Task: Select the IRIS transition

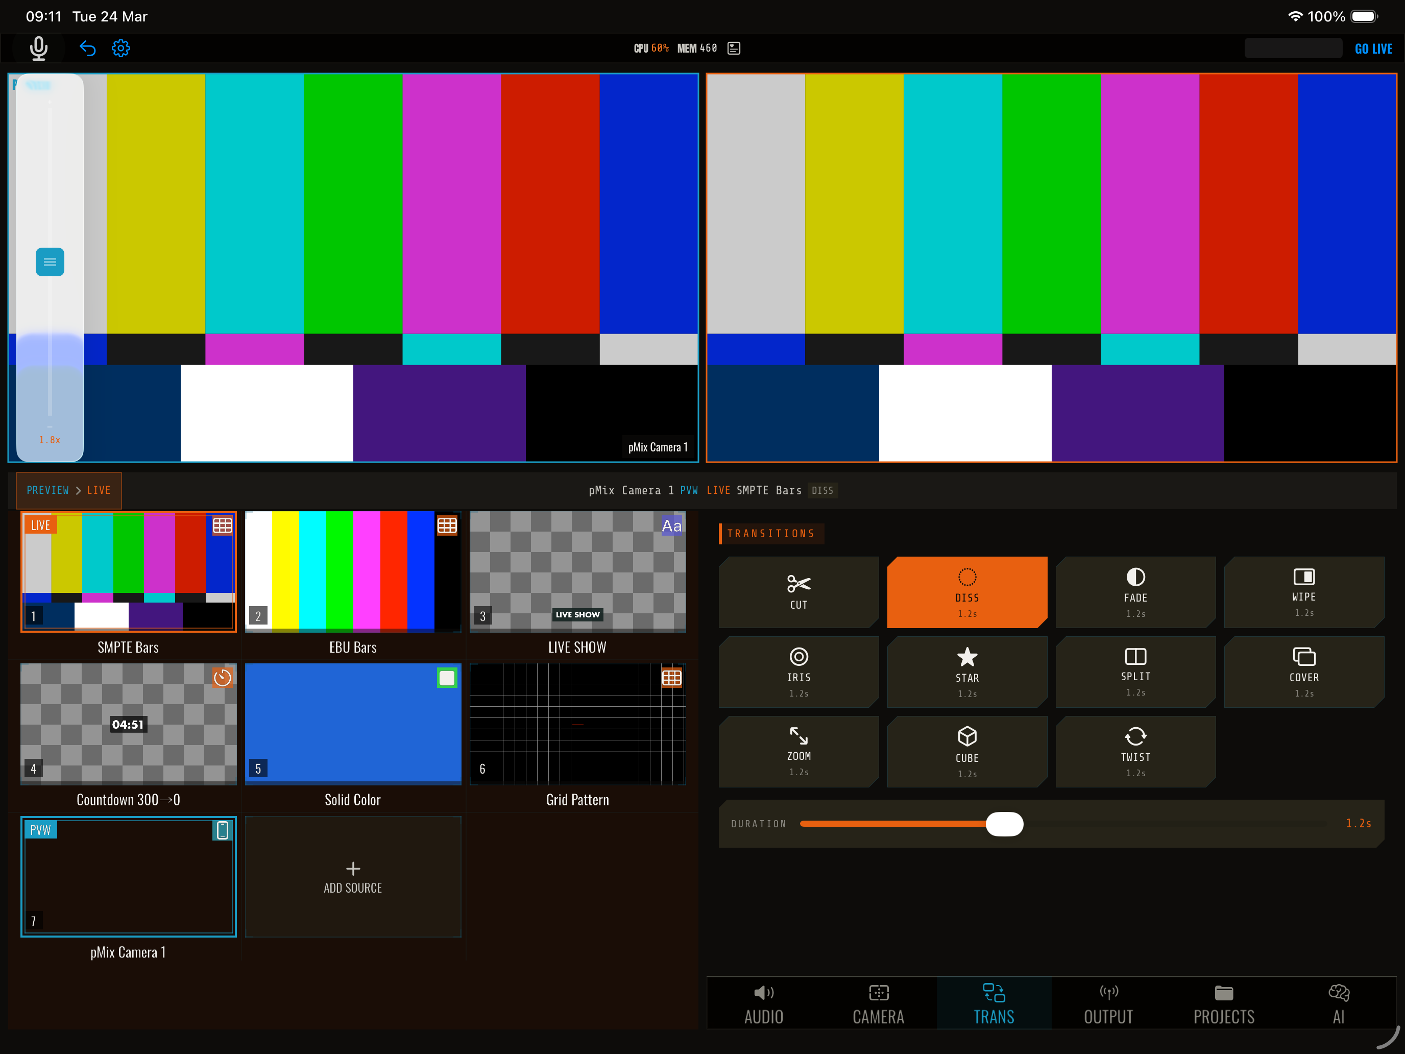Action: tap(798, 672)
